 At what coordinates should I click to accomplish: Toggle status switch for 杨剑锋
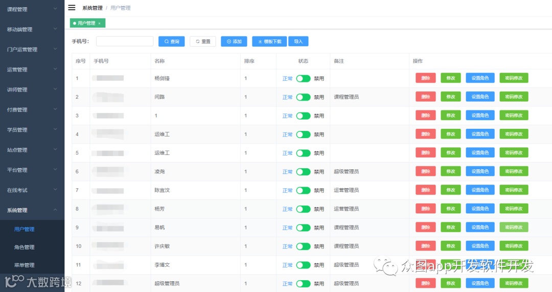point(303,79)
